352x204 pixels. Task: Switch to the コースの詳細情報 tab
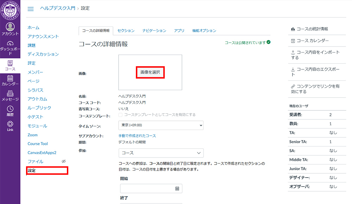pyautogui.click(x=96, y=31)
